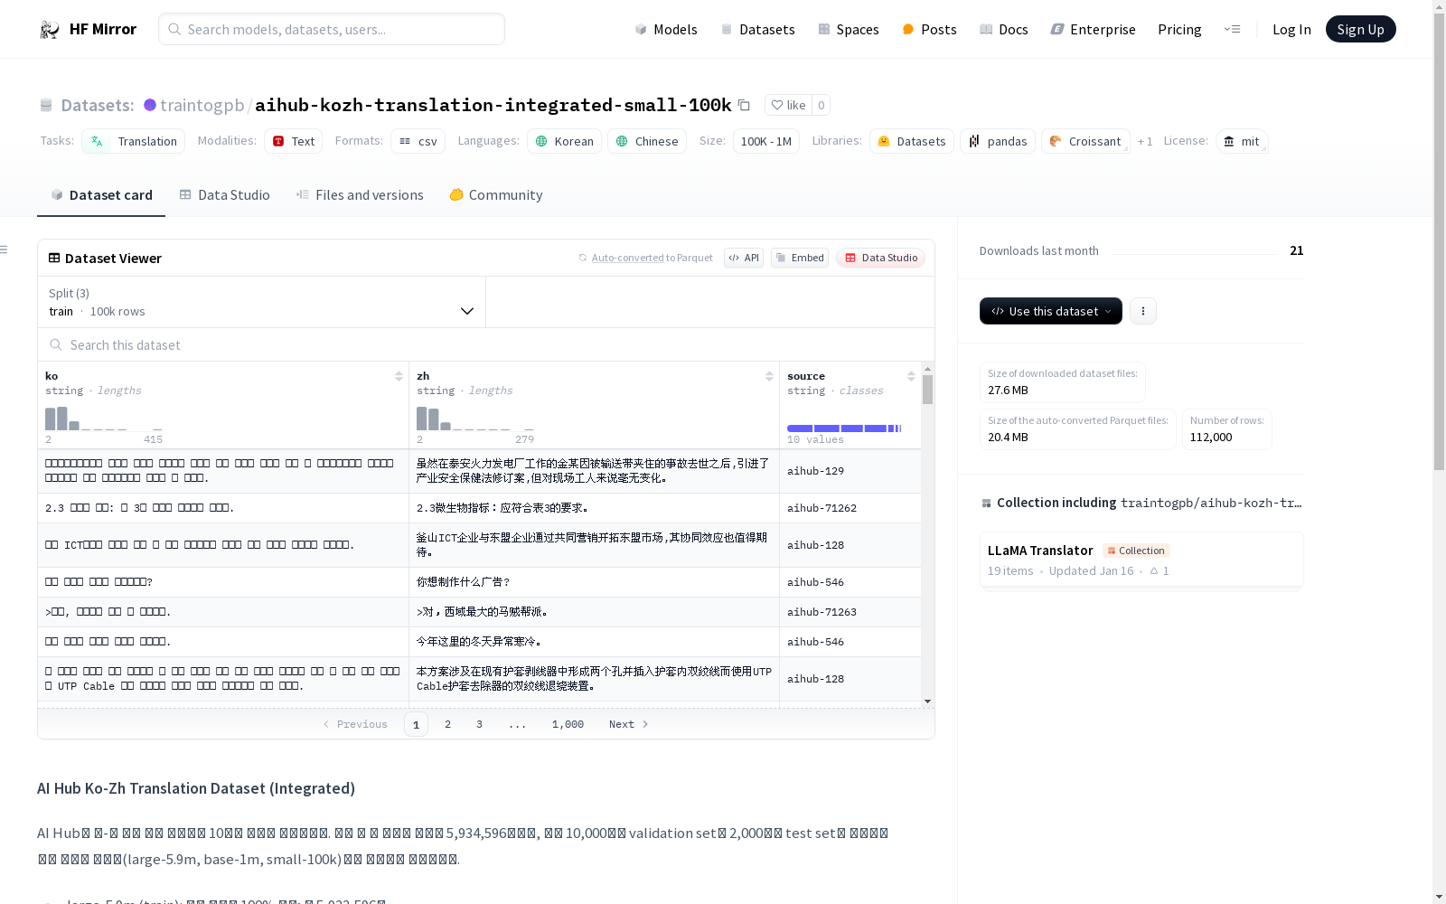The height and width of the screenshot is (904, 1446).
Task: Open the Posts menu item
Action: tap(930, 29)
